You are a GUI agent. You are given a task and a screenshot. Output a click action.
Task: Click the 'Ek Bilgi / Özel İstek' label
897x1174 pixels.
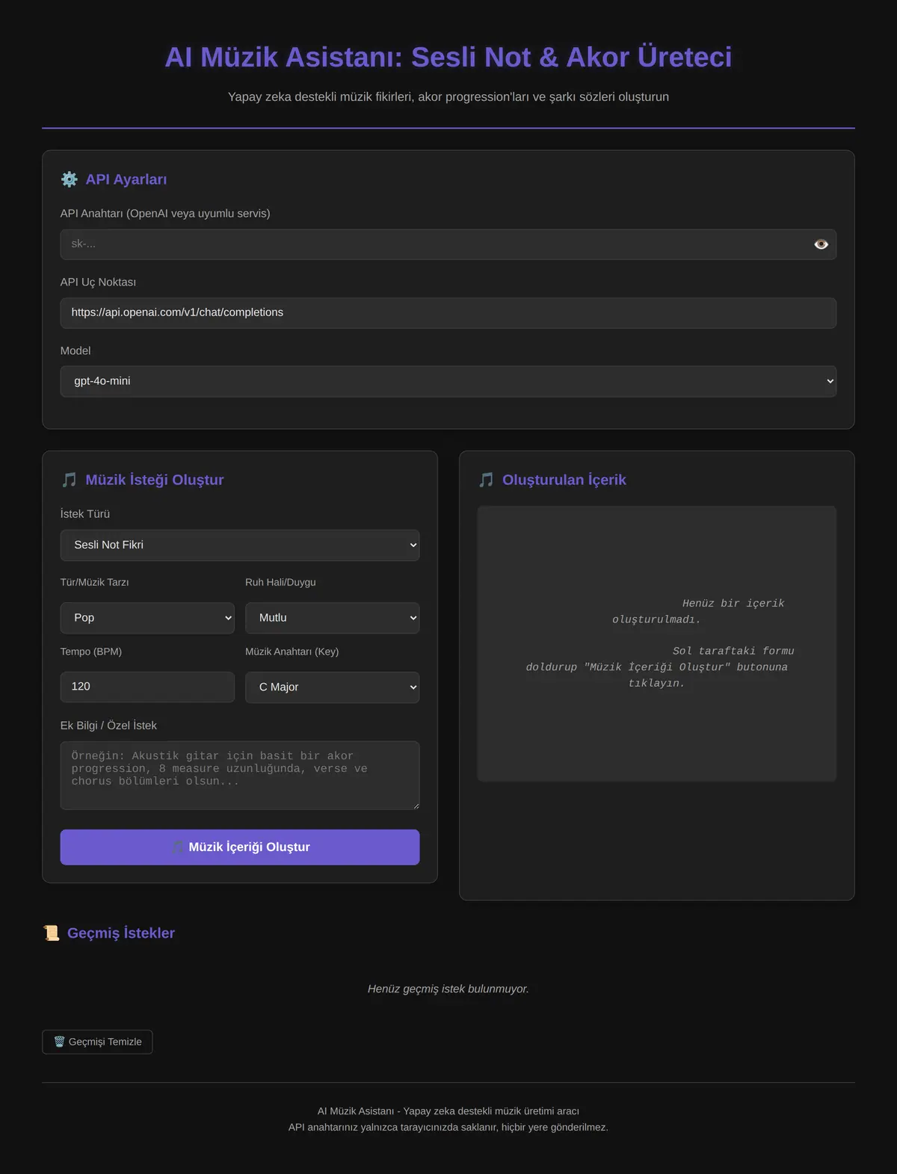click(x=108, y=726)
